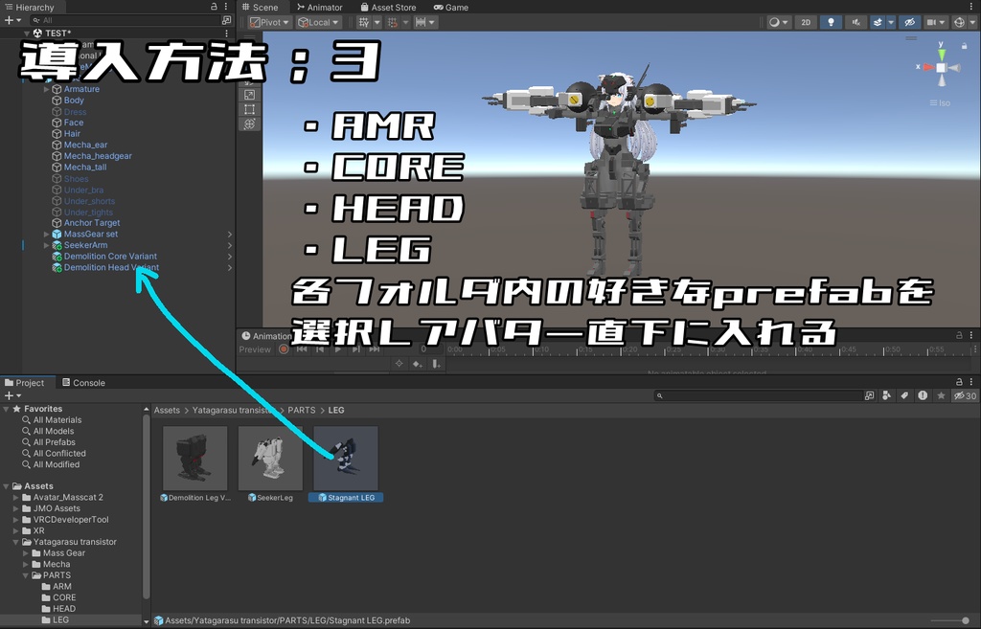Toggle the Iso projection label
Screen dimensions: 981x629
tap(940, 103)
